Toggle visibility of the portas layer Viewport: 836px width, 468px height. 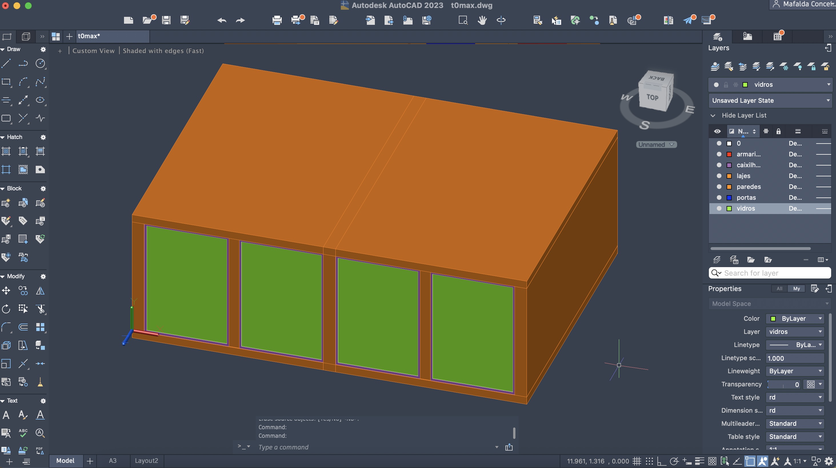click(x=719, y=197)
